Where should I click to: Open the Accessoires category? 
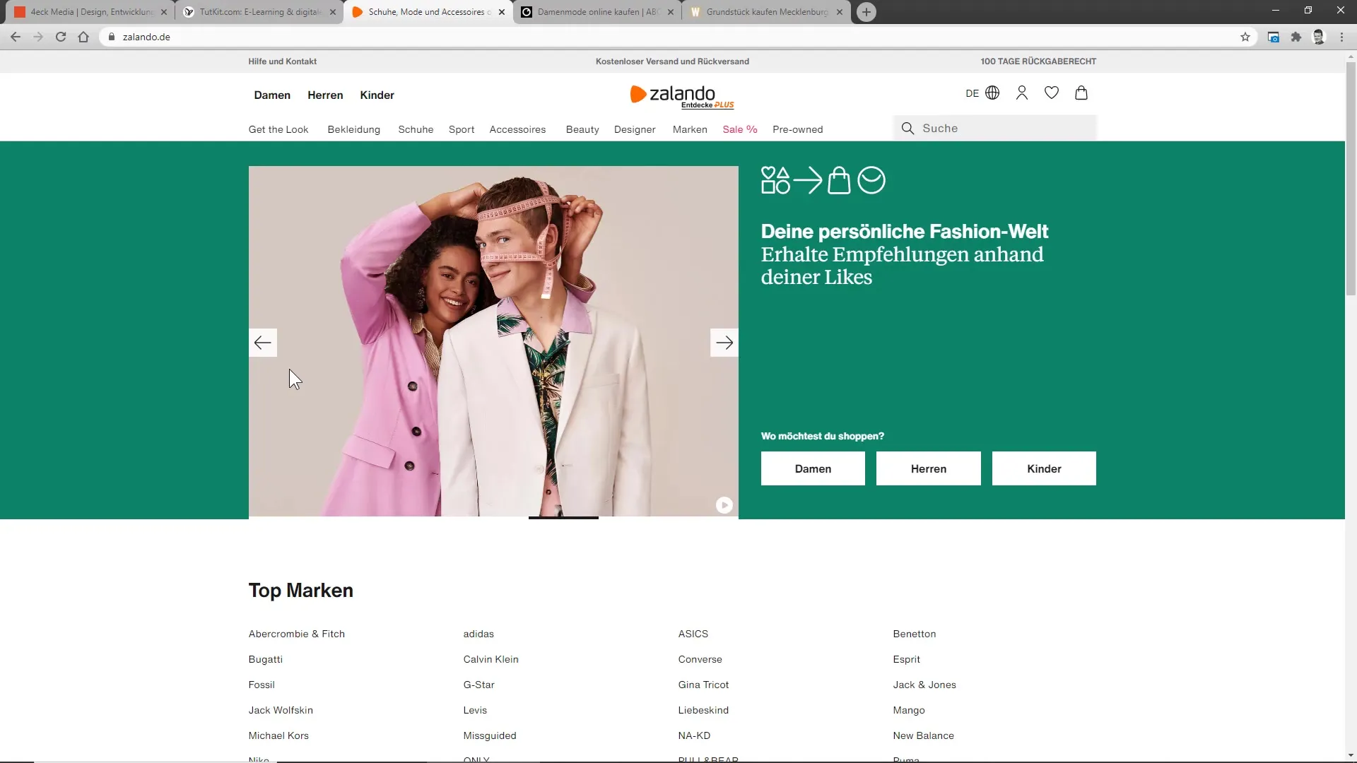pos(517,129)
